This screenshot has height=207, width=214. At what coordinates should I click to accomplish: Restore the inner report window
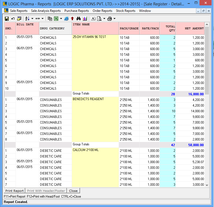pyautogui.click(x=203, y=11)
